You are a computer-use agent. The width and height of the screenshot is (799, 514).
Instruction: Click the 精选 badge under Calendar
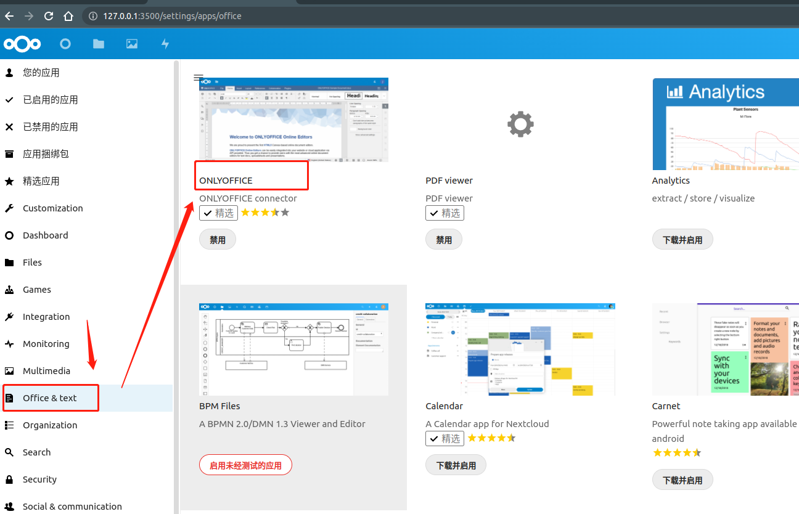coord(445,439)
